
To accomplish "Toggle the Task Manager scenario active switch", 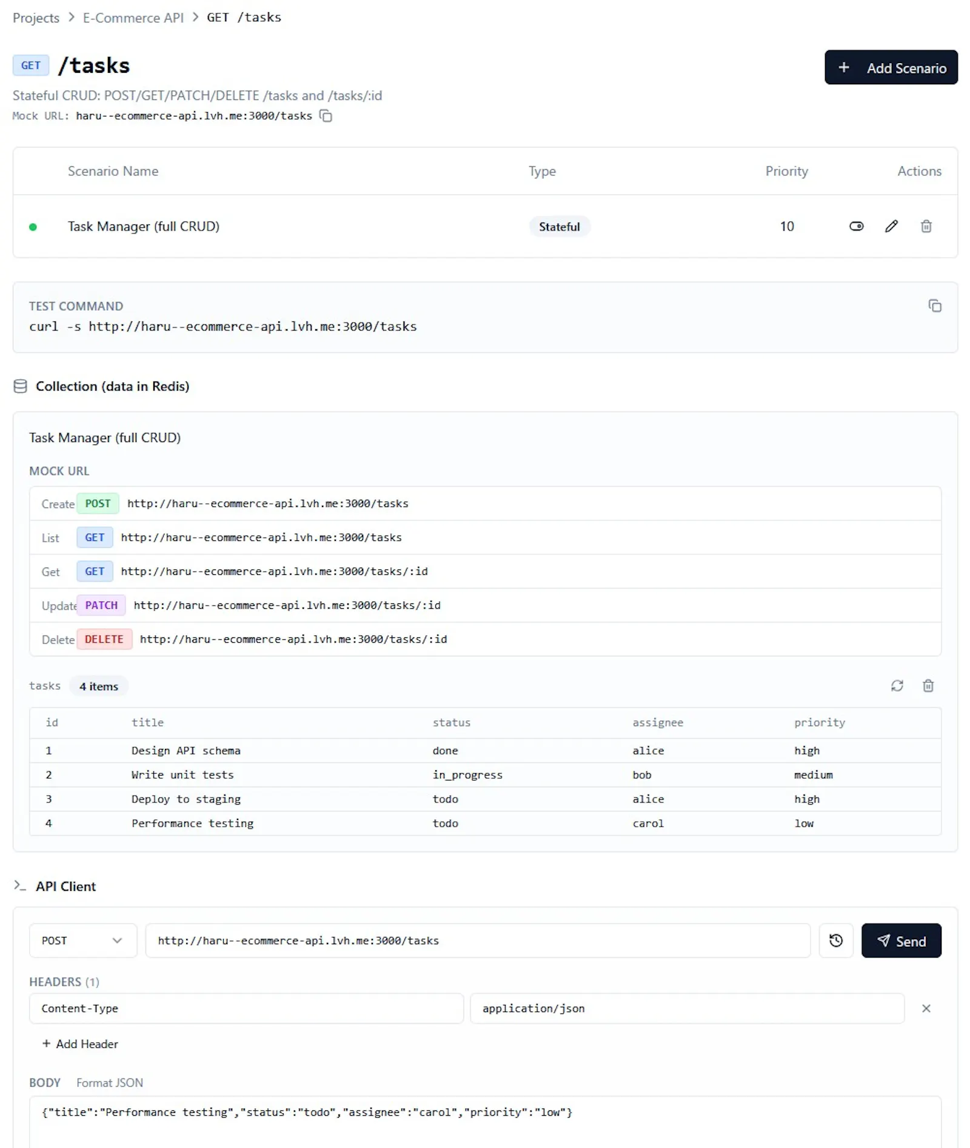I will pyautogui.click(x=856, y=226).
